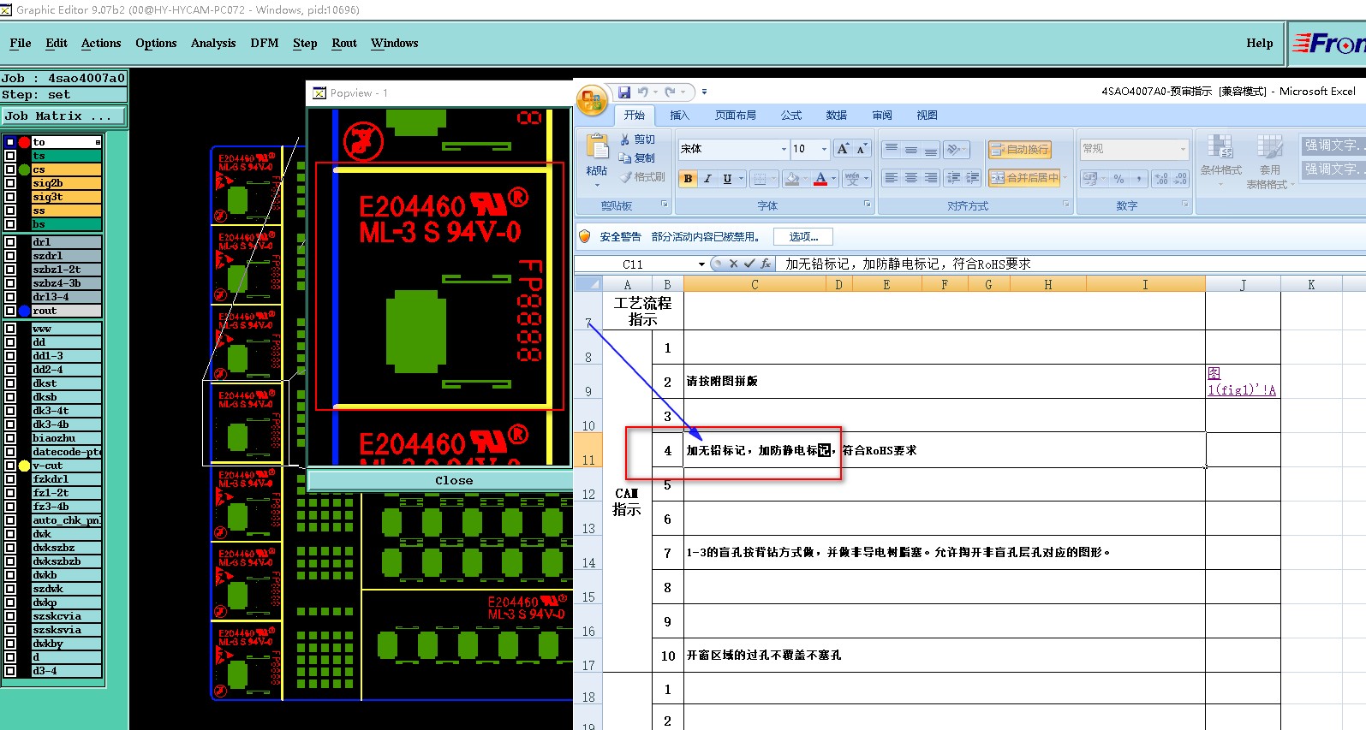Viewport: 1366px width, 730px height.
Task: Save the workbook with the quick access Save icon
Action: 624,92
